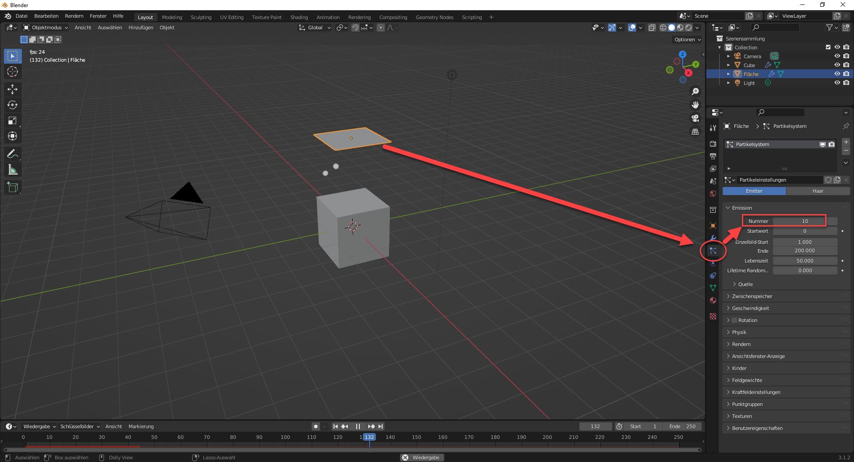Add a new particle system slot
Viewport: 854px width, 462px height.
point(846,142)
